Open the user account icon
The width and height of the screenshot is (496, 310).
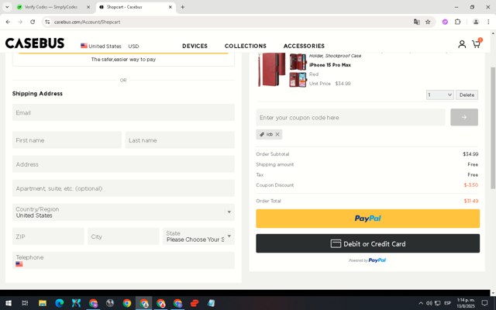(x=462, y=44)
